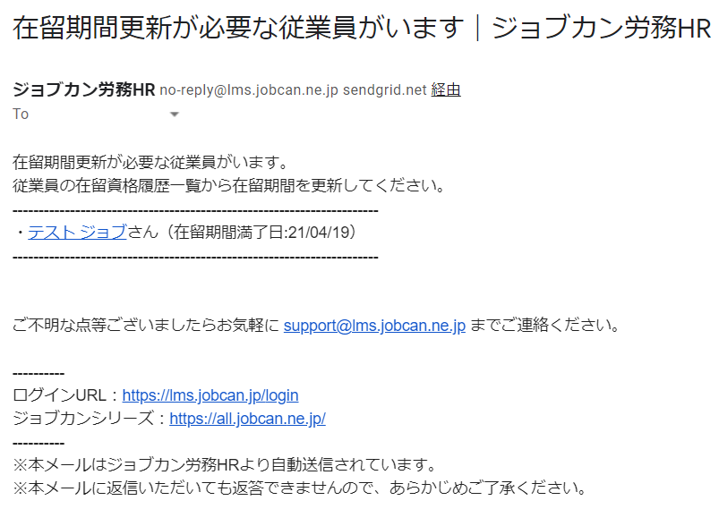Viewport: 719px width, 526px height.
Task: Open the all.jobcan.ne.jp series link
Action: (x=247, y=418)
